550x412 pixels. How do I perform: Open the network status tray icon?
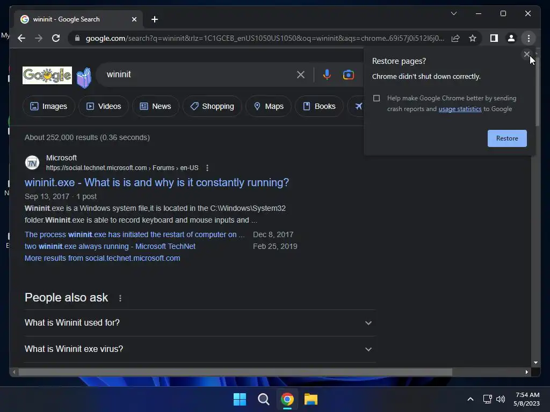[487, 399]
